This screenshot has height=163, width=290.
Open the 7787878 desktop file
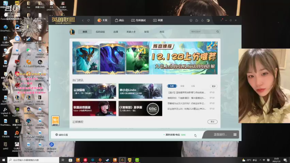coord(5,134)
